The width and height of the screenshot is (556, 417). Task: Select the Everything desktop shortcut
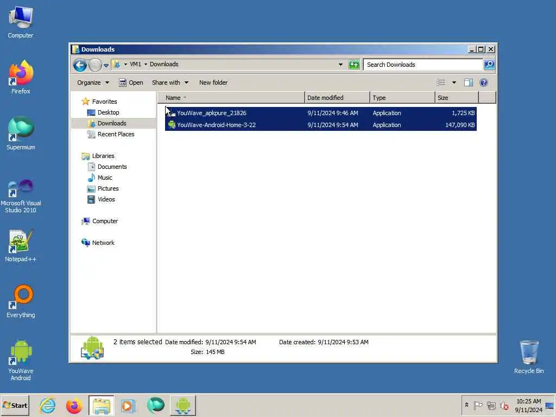tap(21, 301)
